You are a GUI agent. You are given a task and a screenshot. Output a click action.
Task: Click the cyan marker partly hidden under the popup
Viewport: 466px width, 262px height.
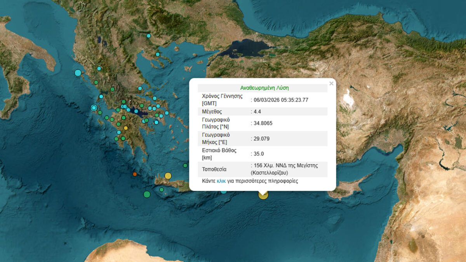coord(223,191)
